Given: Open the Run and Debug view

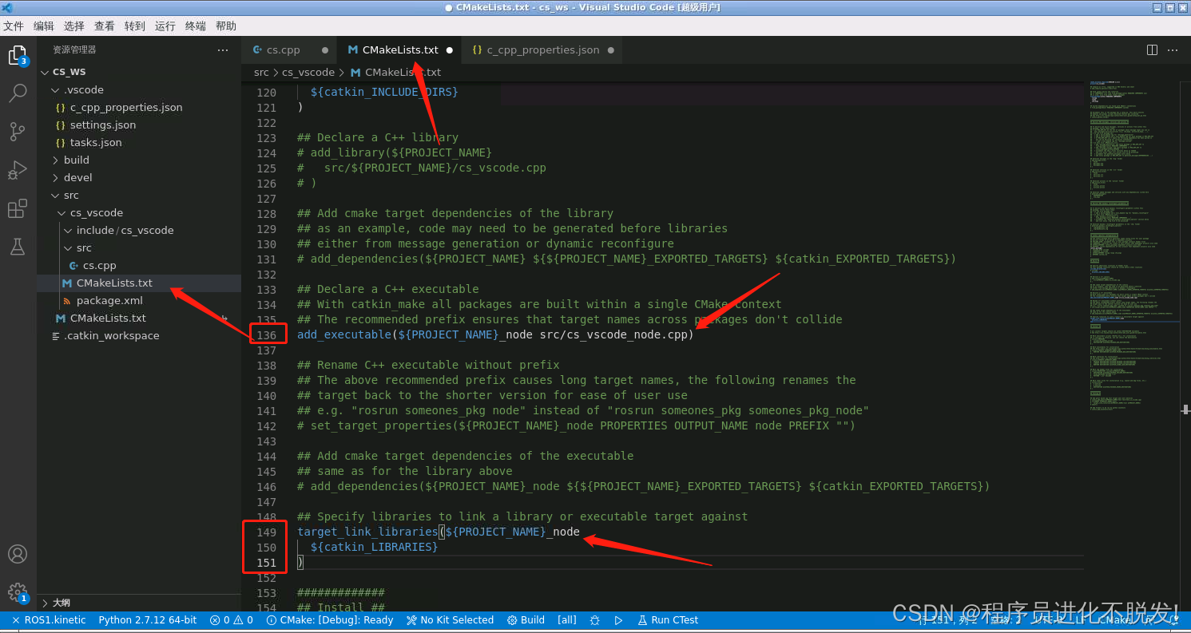Looking at the screenshot, I should pyautogui.click(x=18, y=170).
